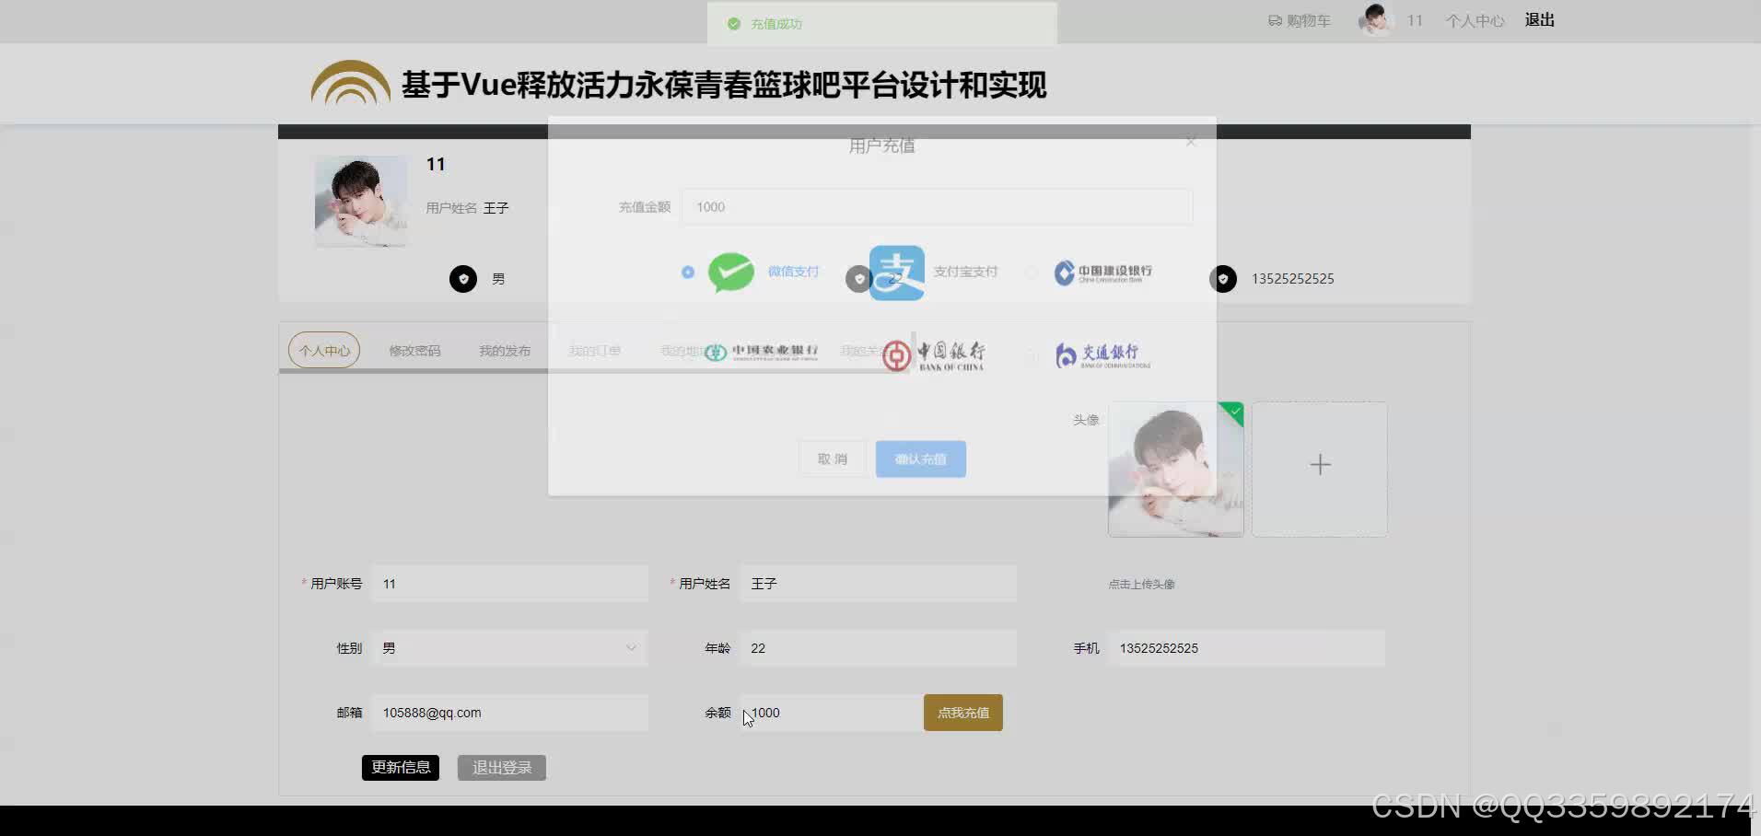This screenshot has width=1761, height=836.
Task: Click the 更新信息 button
Action: tap(401, 768)
